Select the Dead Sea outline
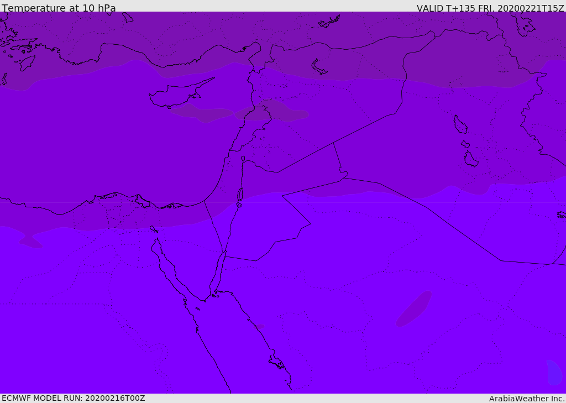This screenshot has height=403, width=566. pos(240,195)
